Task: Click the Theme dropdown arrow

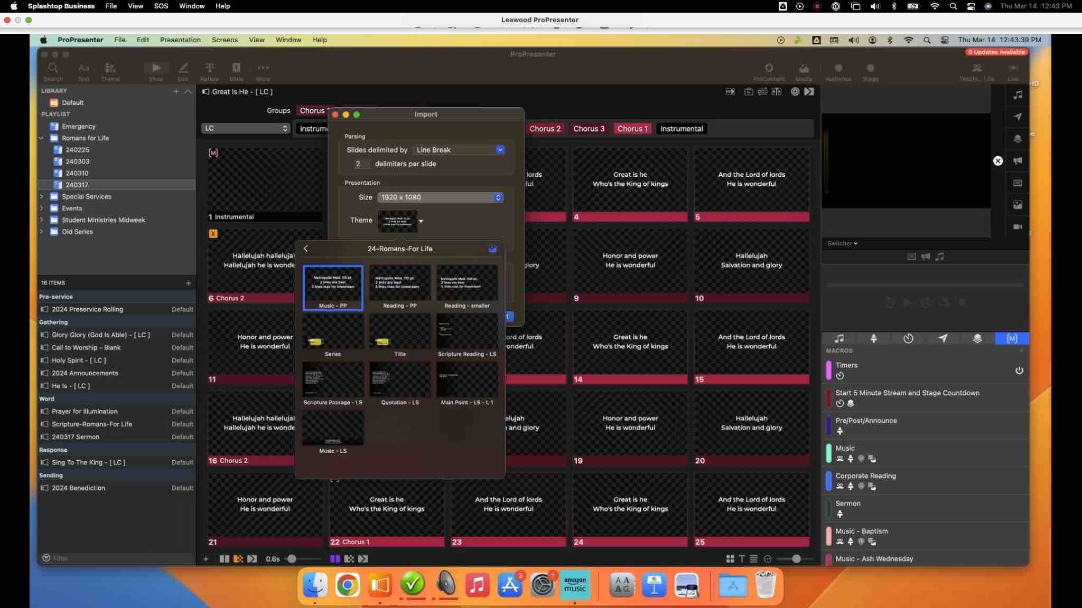Action: (x=421, y=221)
